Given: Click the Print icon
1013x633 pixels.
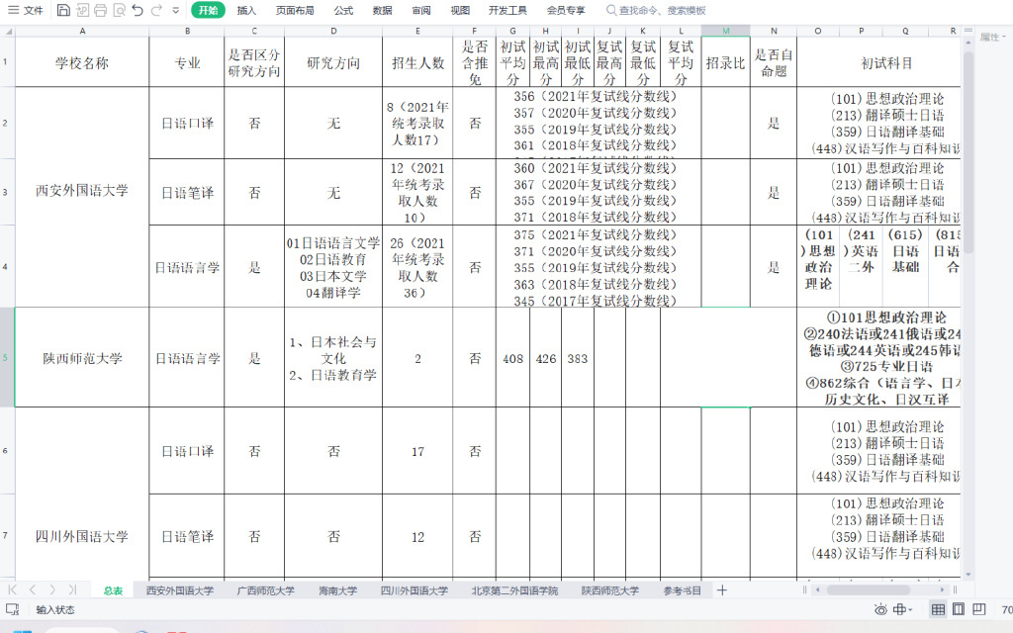Looking at the screenshot, I should click(x=100, y=10).
